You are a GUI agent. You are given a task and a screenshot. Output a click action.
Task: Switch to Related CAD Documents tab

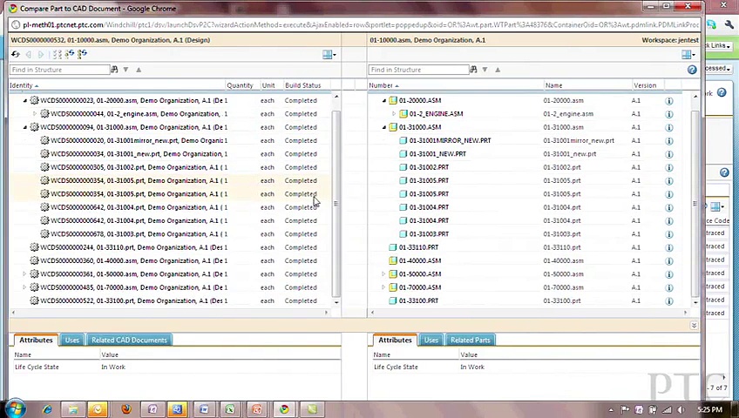tap(129, 340)
